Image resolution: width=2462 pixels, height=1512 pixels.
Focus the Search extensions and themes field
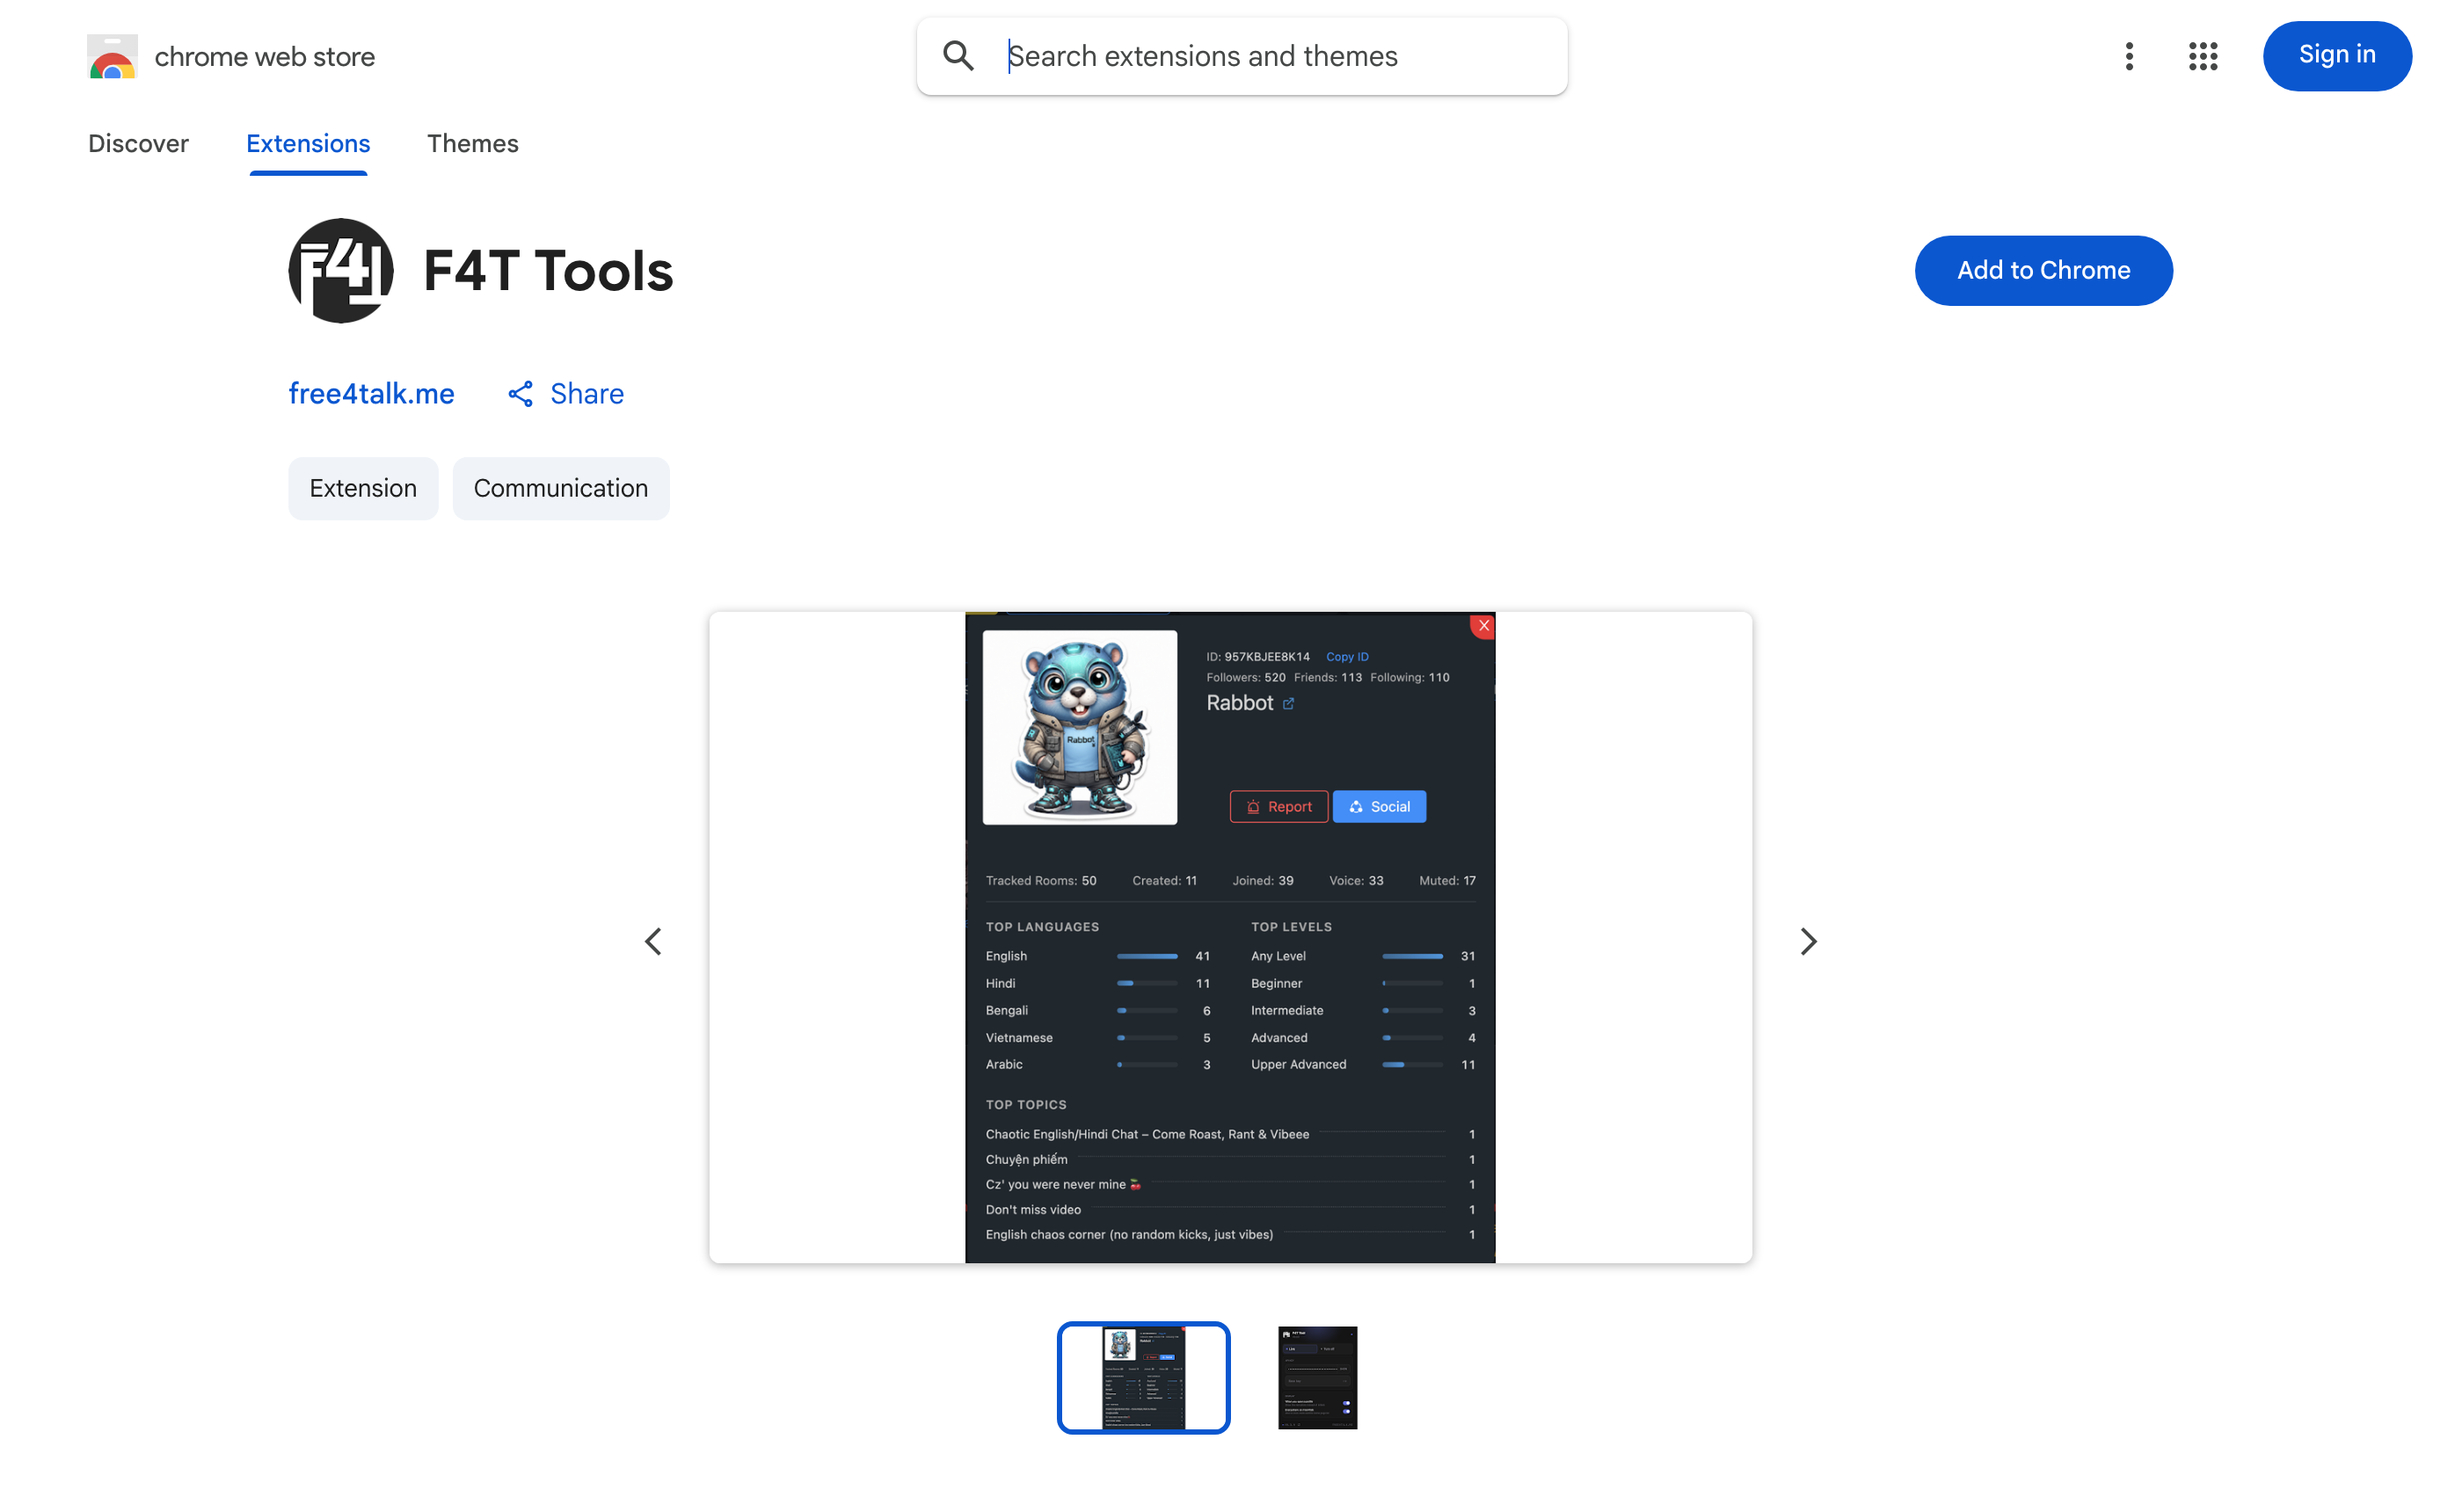point(1242,56)
